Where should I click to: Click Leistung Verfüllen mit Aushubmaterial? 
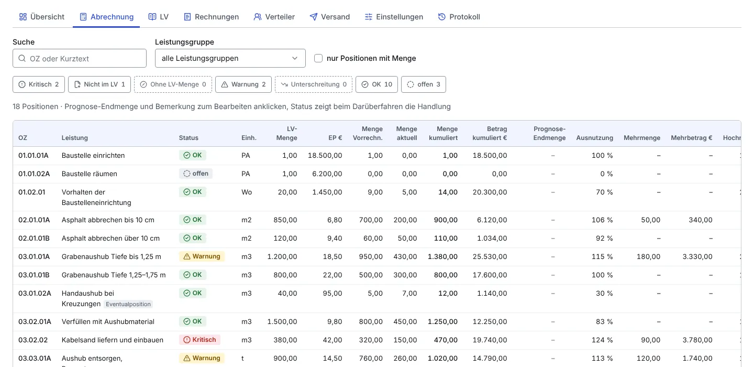[108, 322]
